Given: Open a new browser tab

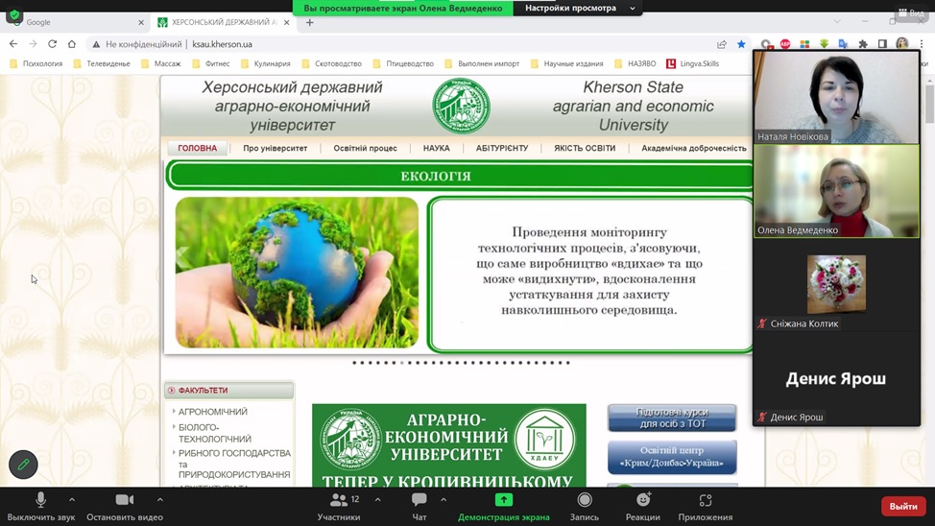Looking at the screenshot, I should click(x=309, y=22).
